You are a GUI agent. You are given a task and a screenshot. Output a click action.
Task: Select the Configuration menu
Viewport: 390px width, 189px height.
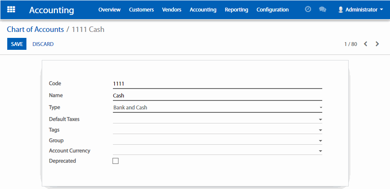(272, 9)
